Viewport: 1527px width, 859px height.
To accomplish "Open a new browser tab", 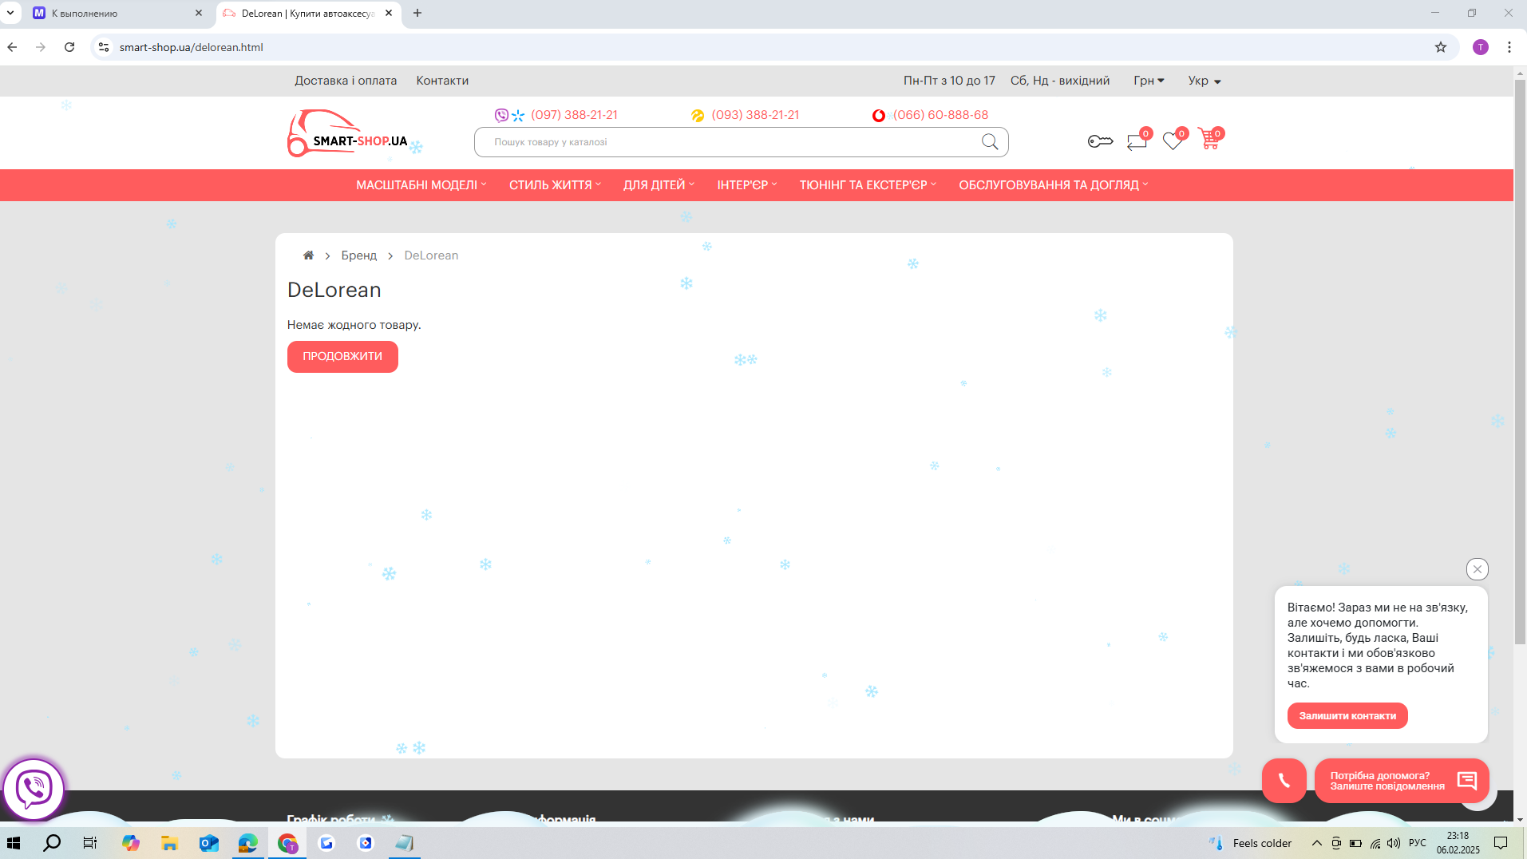I will click(417, 13).
